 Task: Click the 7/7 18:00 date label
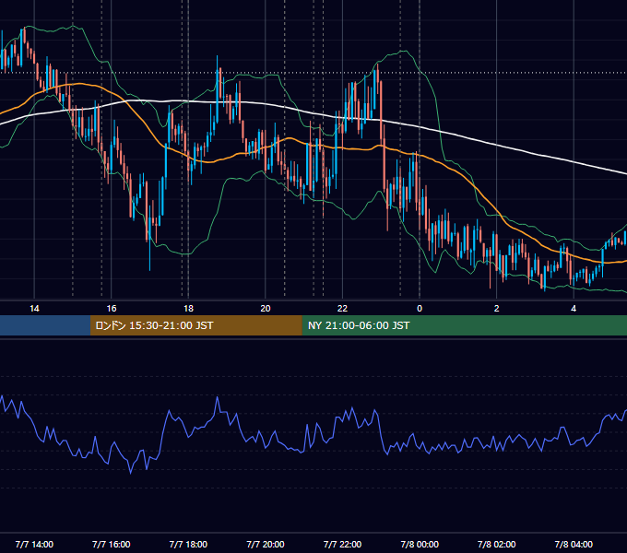tap(188, 544)
